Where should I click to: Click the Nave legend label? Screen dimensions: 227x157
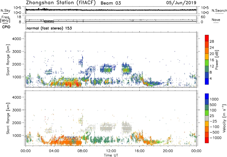[216, 20]
